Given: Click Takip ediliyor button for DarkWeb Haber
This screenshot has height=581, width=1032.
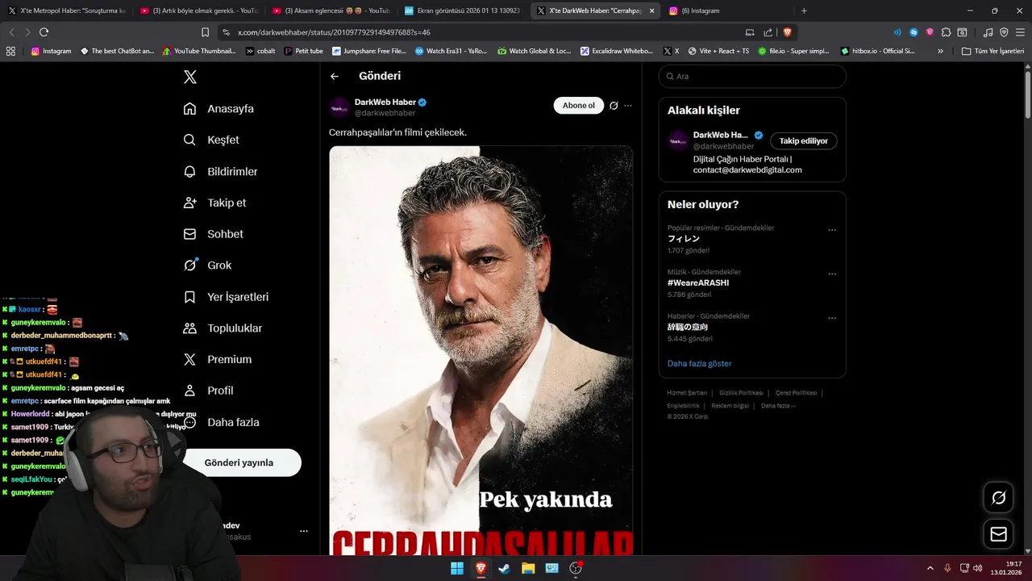Looking at the screenshot, I should 803,140.
